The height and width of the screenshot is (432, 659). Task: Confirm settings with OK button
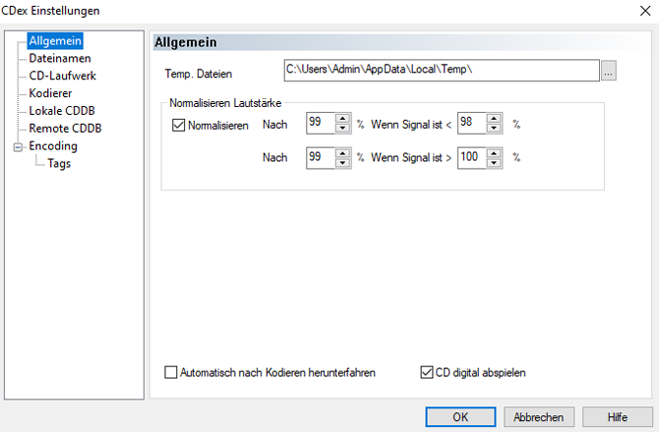coord(460,416)
